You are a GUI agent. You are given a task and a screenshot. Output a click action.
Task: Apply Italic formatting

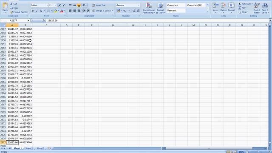[37, 11]
